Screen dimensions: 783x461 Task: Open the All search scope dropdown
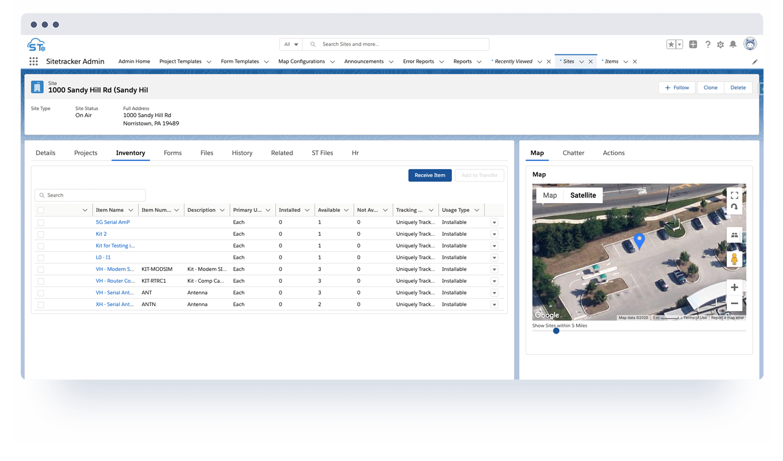pos(291,44)
